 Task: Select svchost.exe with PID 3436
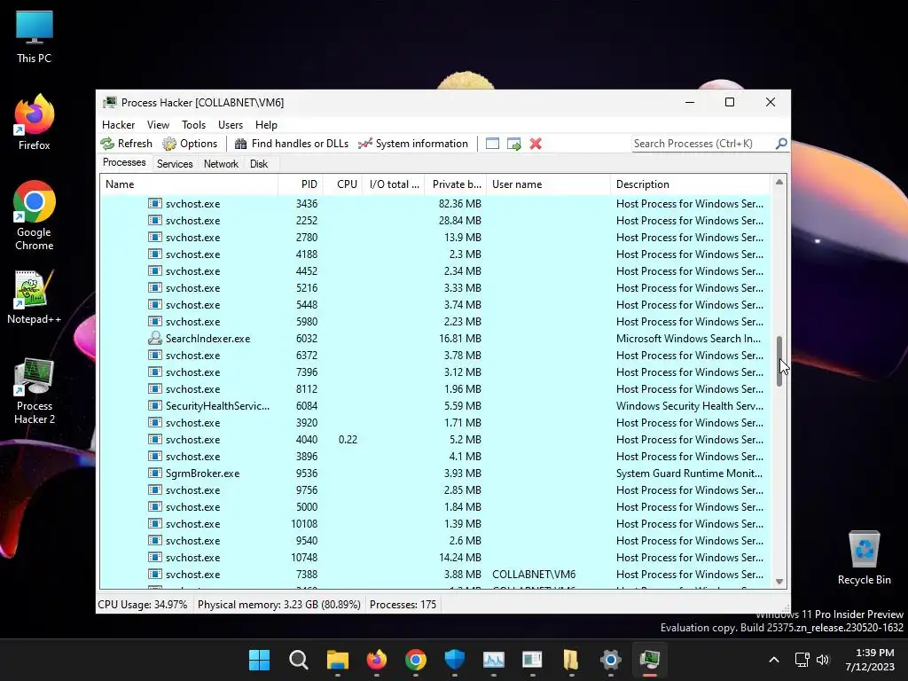[434, 204]
